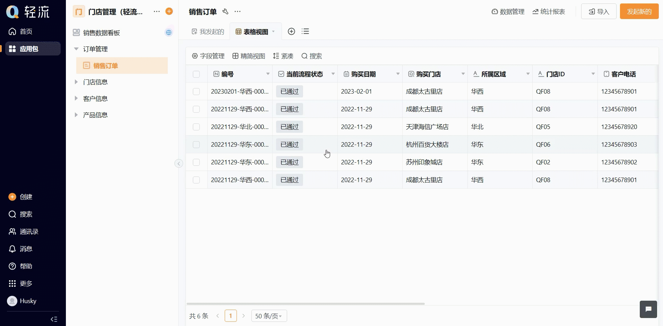Check the checkbox of the 天津海信广场店 row
This screenshot has height=326, width=663.
[196, 127]
